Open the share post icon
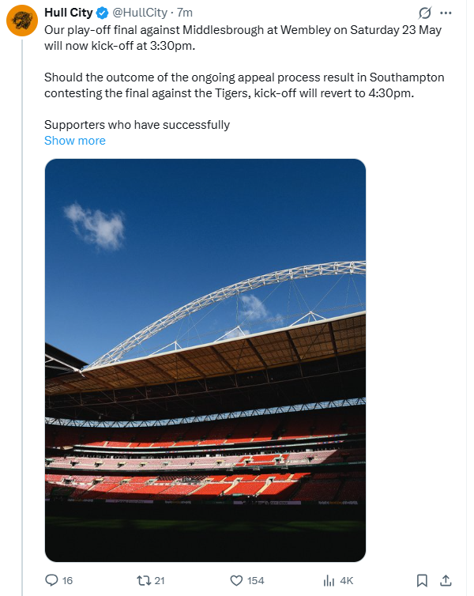The height and width of the screenshot is (596, 474). point(446,580)
